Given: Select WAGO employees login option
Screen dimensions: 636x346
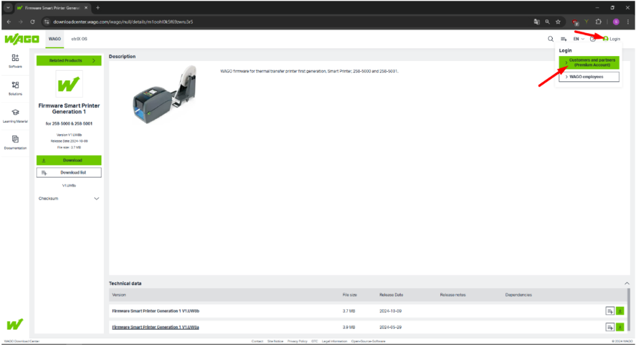Looking at the screenshot, I should [x=589, y=77].
